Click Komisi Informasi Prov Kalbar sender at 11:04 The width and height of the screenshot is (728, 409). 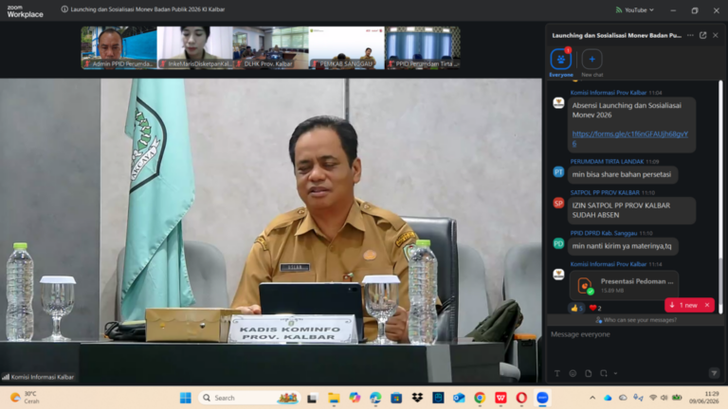[609, 93]
